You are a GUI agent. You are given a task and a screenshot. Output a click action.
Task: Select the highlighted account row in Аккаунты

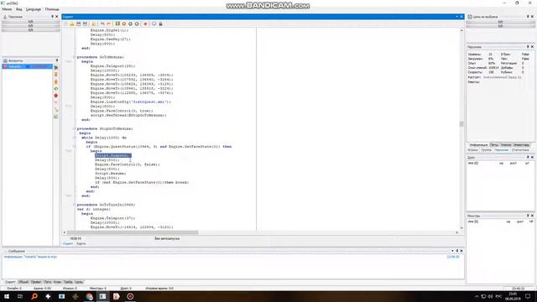(28, 66)
